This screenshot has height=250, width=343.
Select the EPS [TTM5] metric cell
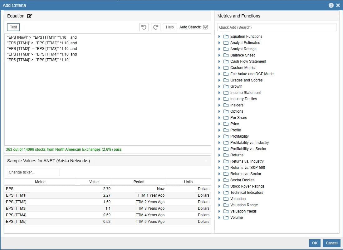[x=40, y=222]
